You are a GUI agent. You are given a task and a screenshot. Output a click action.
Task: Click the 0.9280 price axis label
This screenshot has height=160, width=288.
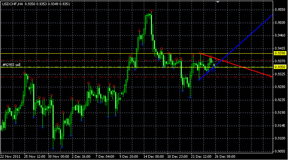[280, 87]
